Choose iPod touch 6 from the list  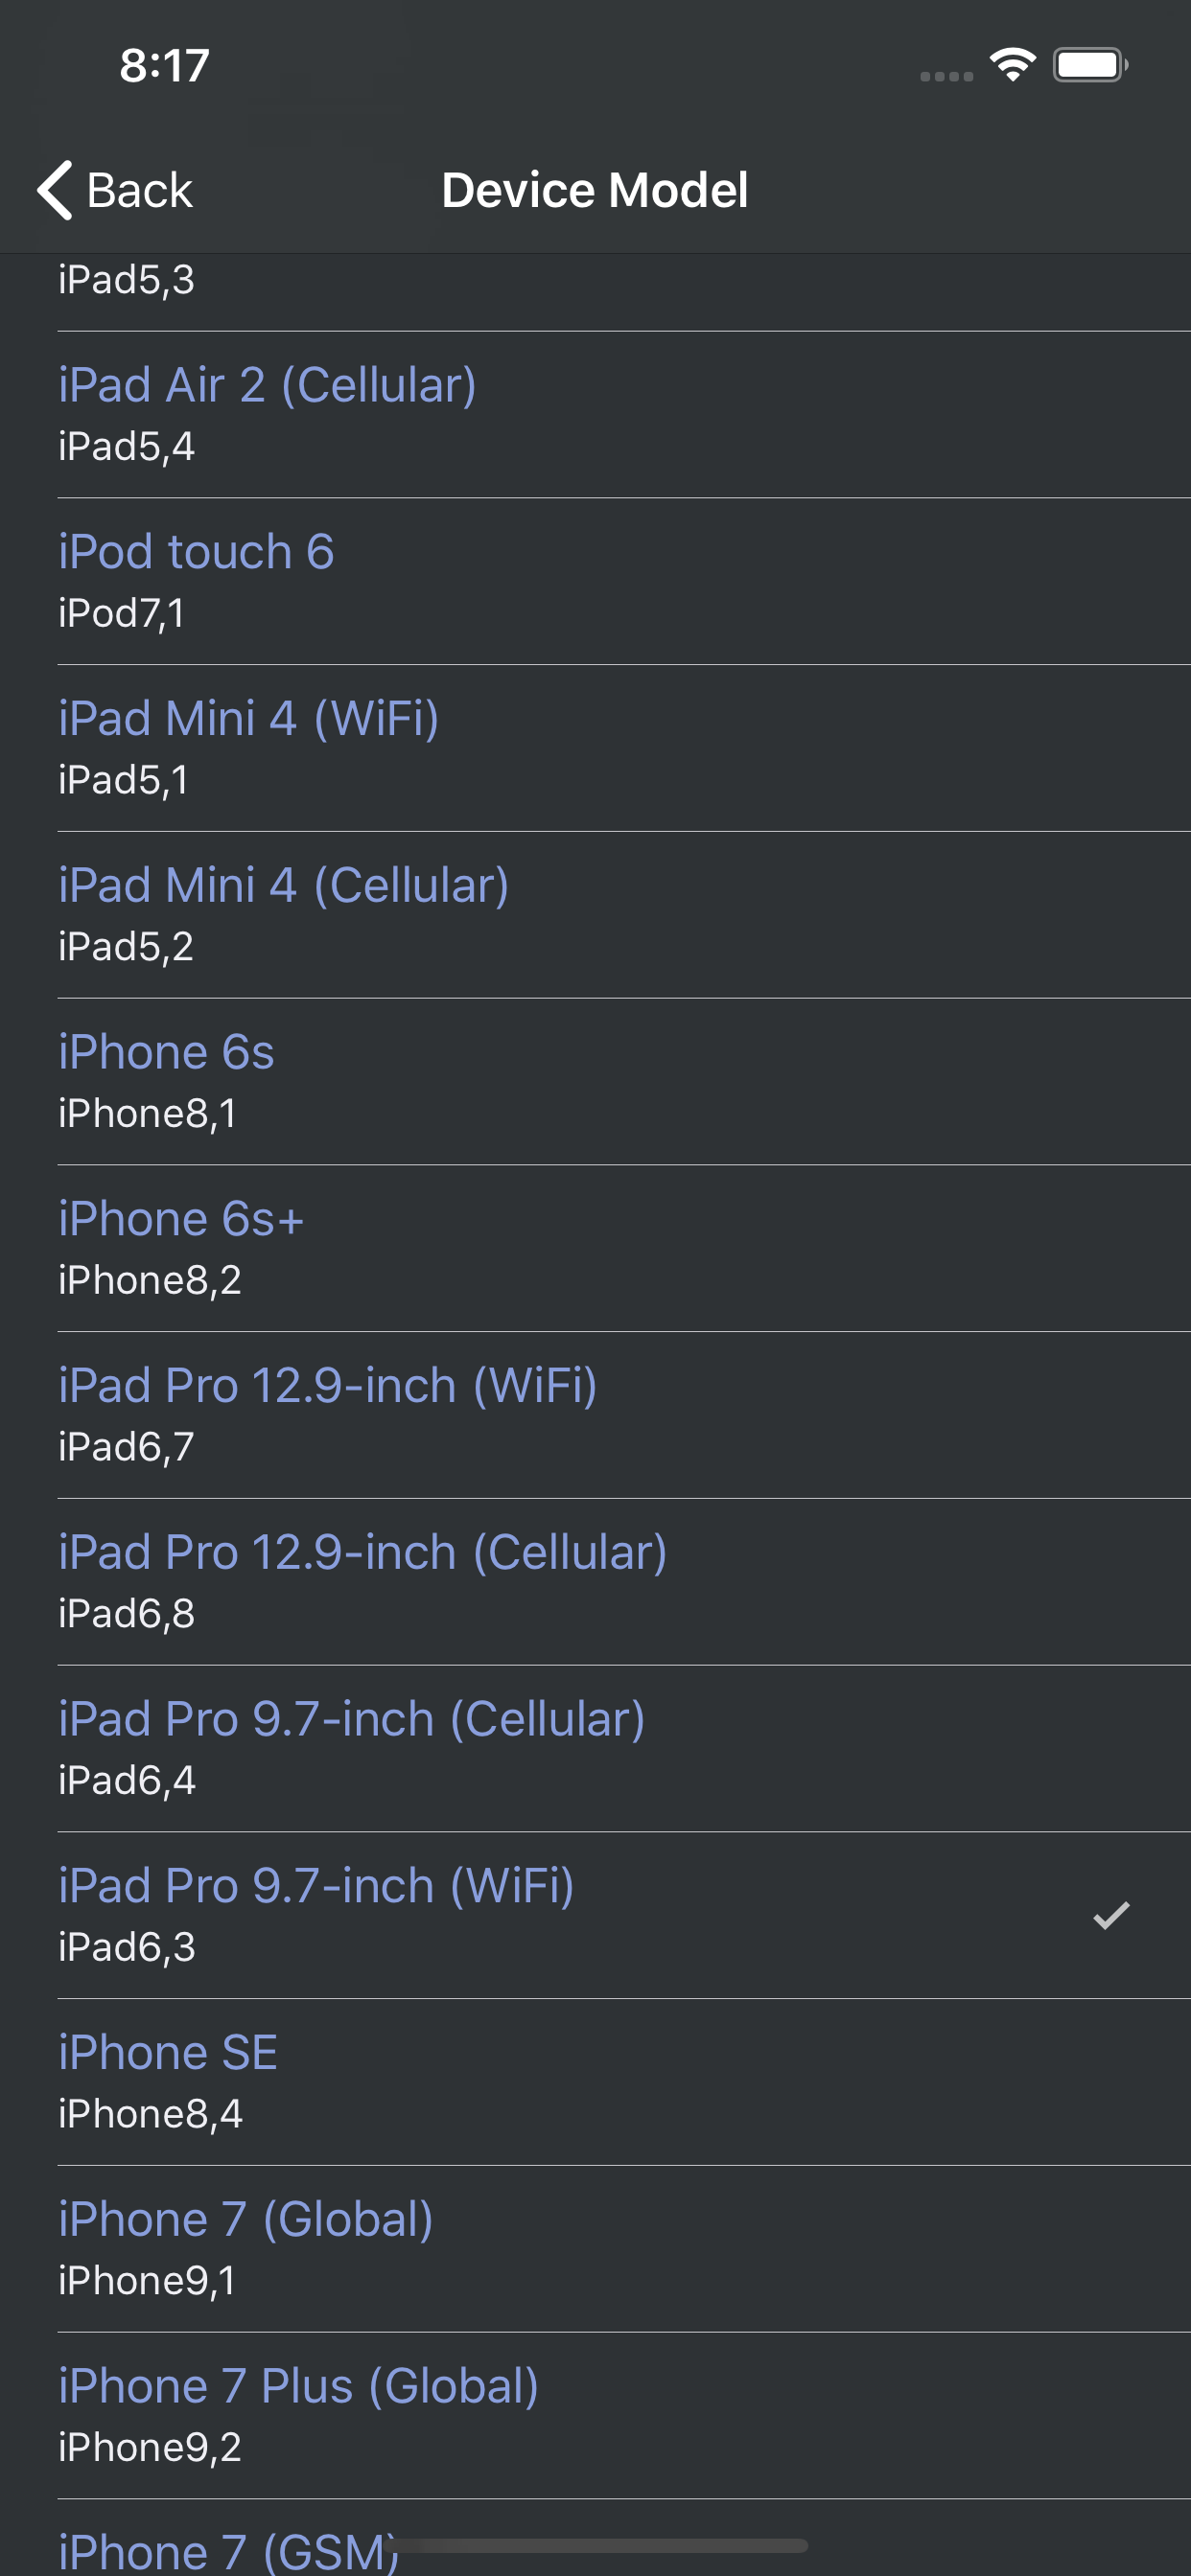pyautogui.click(x=595, y=581)
